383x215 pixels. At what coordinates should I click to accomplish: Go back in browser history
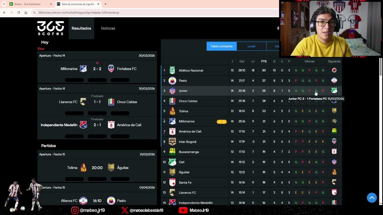pyautogui.click(x=4, y=13)
